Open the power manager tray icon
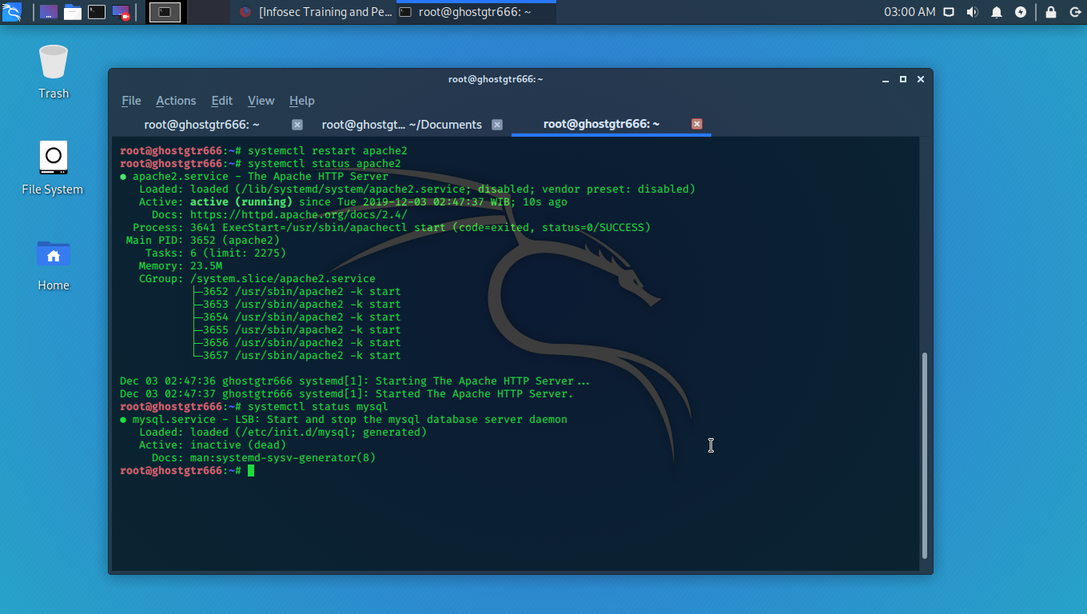The width and height of the screenshot is (1087, 614). click(1021, 12)
